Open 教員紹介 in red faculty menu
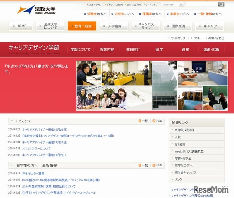Image resolution: width=234 pixels, height=198 pixels. pyautogui.click(x=133, y=50)
